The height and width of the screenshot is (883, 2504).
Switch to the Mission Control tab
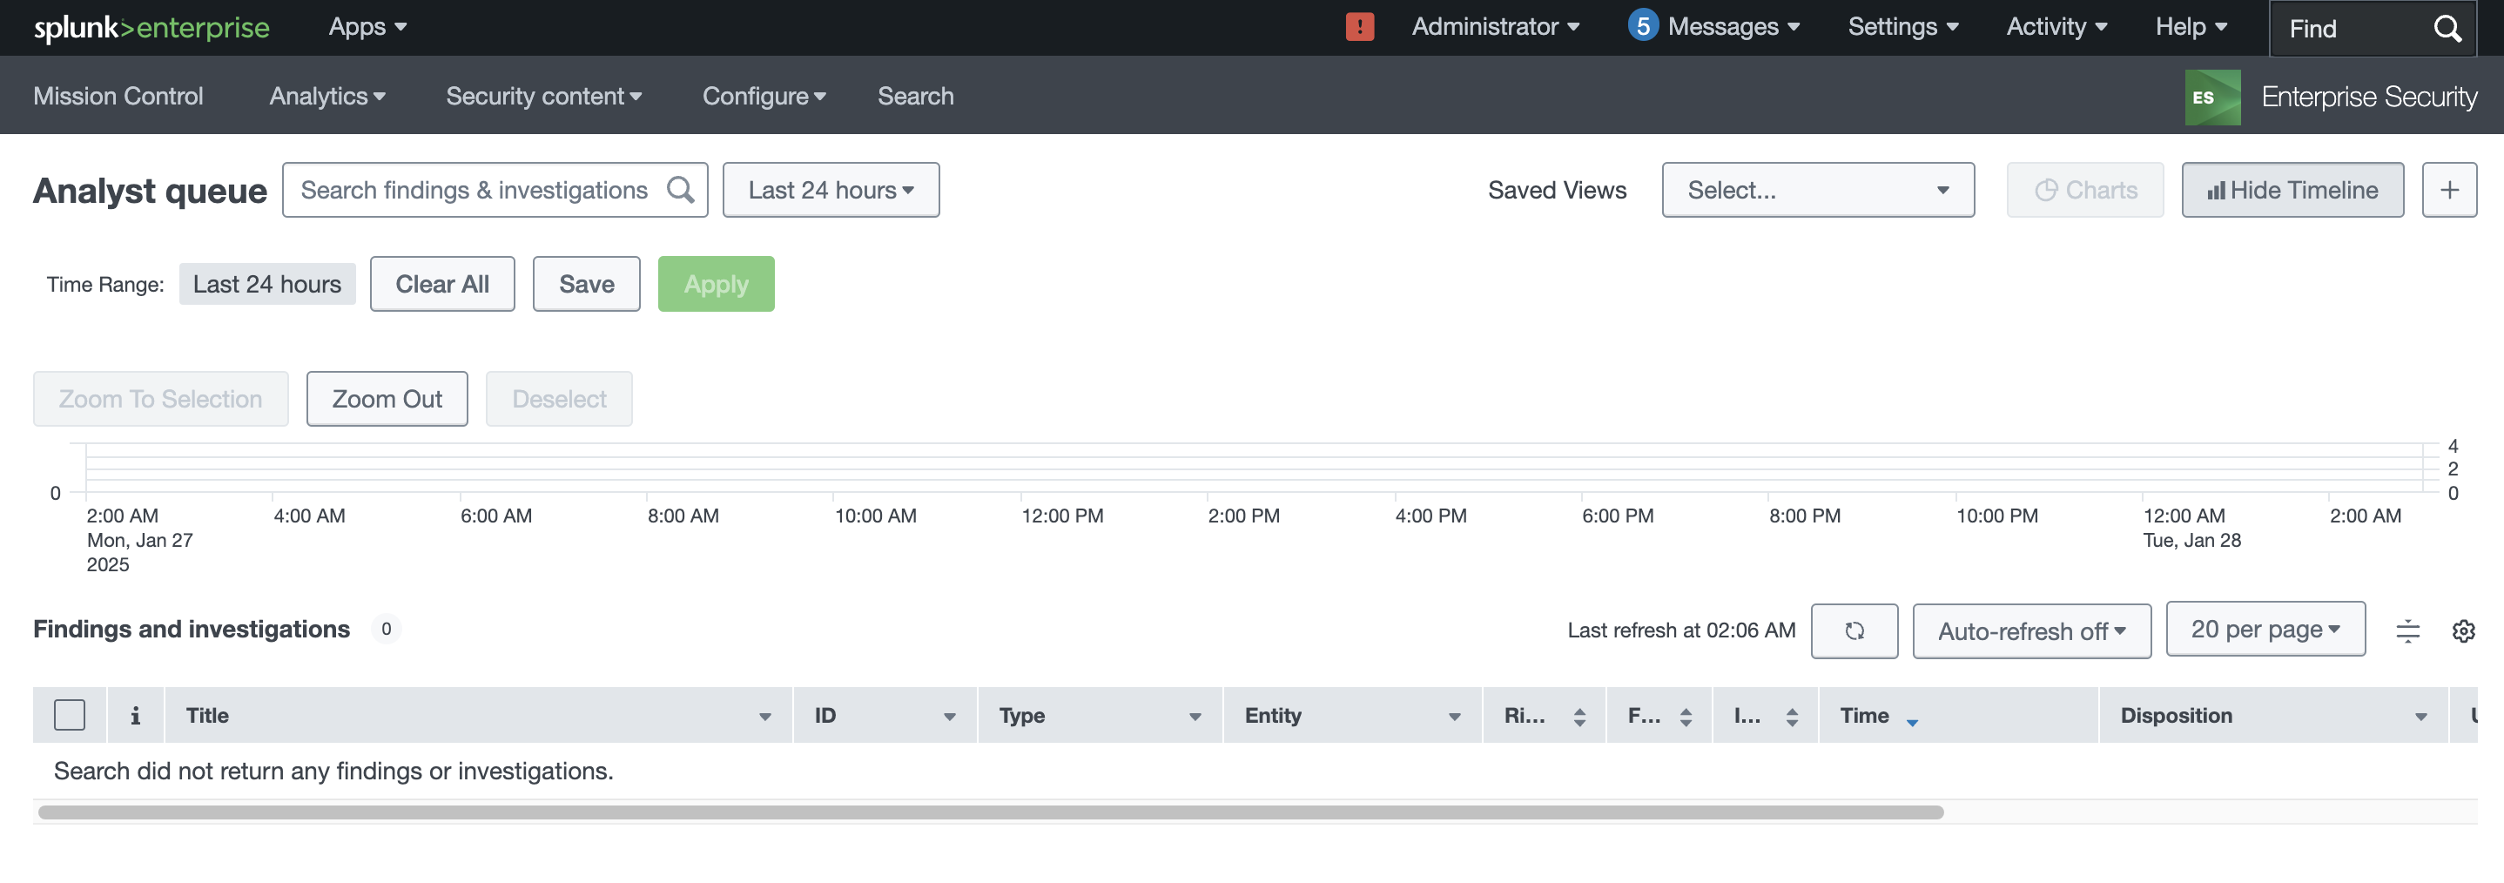118,95
